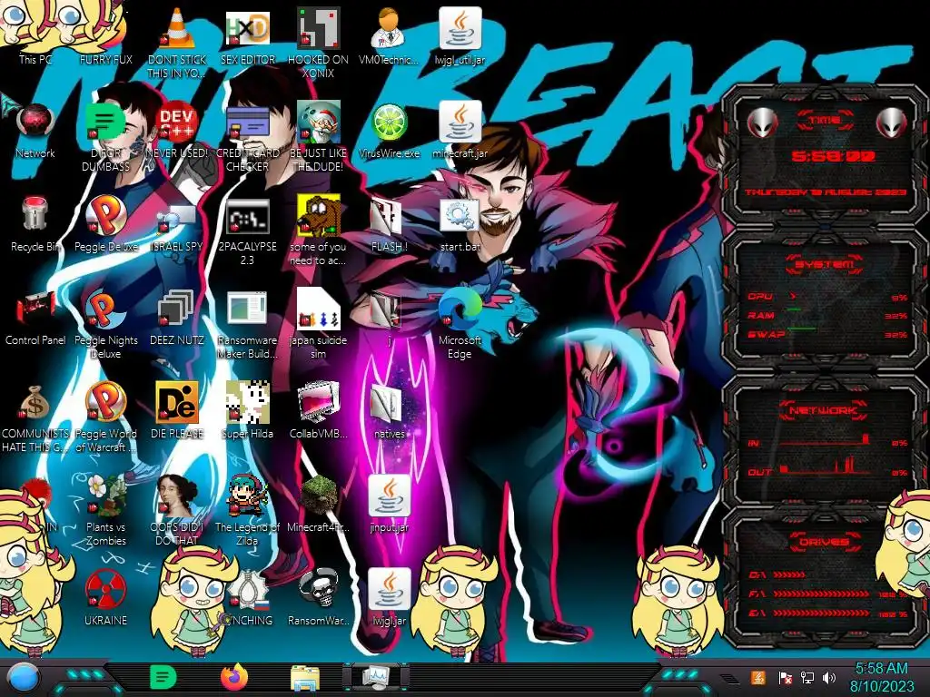Open the Recycle Bin icon
The width and height of the screenshot is (930, 697).
click(35, 224)
